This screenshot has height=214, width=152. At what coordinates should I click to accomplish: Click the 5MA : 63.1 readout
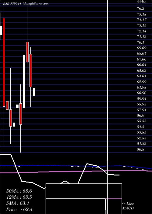point(18,203)
